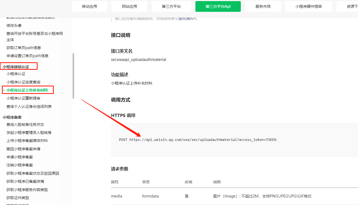
Task: Select 获取订单页path信息 in the sidebar
Action: coord(24,48)
